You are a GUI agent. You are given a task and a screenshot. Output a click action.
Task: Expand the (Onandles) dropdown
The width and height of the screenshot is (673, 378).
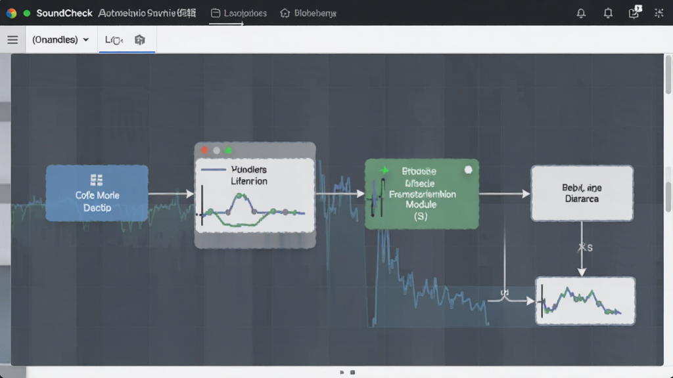pyautogui.click(x=60, y=40)
